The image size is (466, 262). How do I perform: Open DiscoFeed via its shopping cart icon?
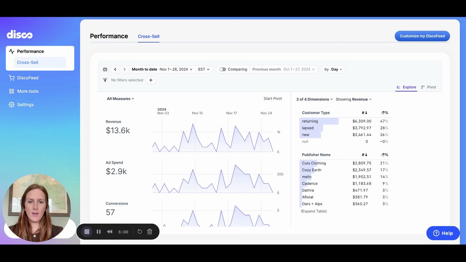click(12, 78)
